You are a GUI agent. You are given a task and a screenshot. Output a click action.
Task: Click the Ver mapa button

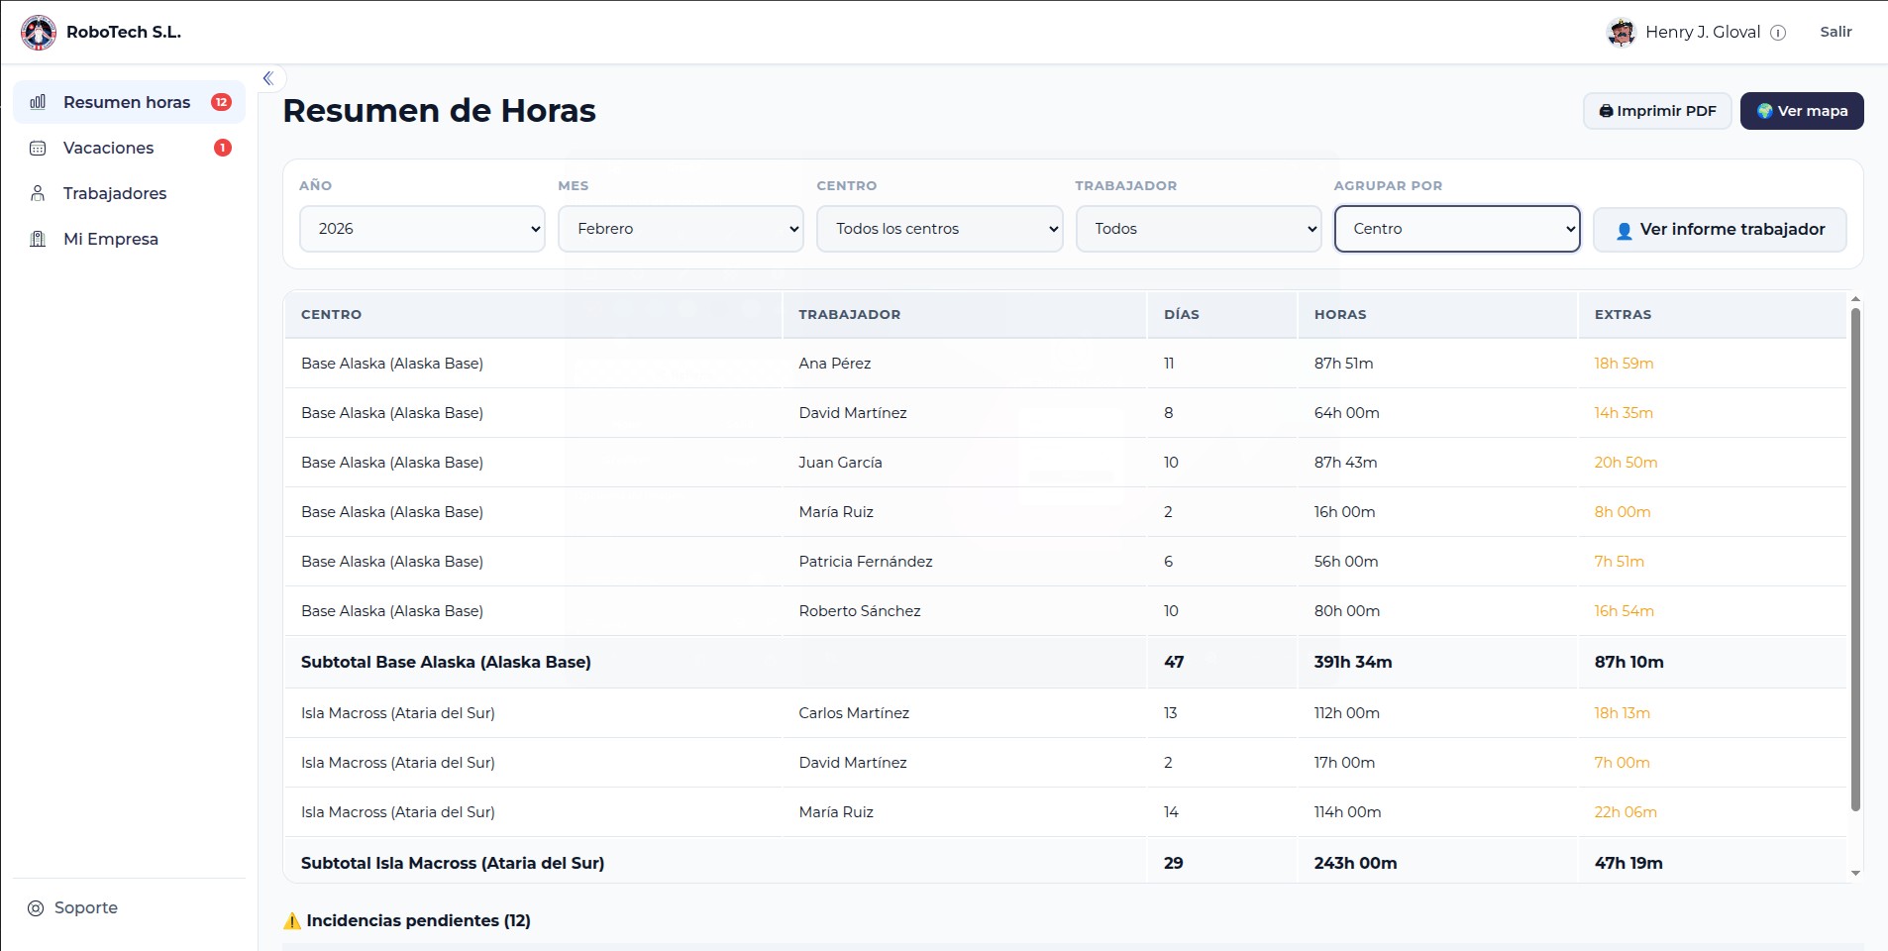click(1801, 111)
